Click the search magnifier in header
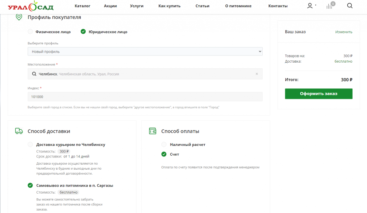Screen dimensions: 367x213 [350, 6]
